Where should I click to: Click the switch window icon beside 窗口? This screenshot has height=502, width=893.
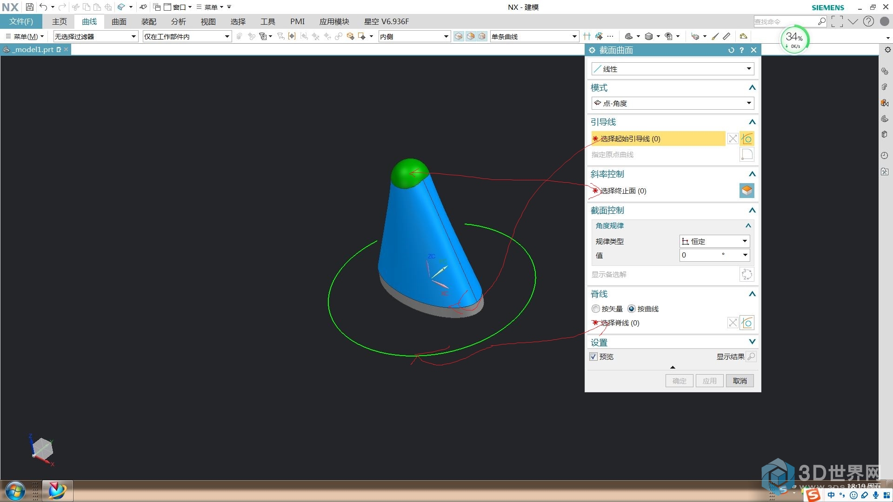[157, 7]
